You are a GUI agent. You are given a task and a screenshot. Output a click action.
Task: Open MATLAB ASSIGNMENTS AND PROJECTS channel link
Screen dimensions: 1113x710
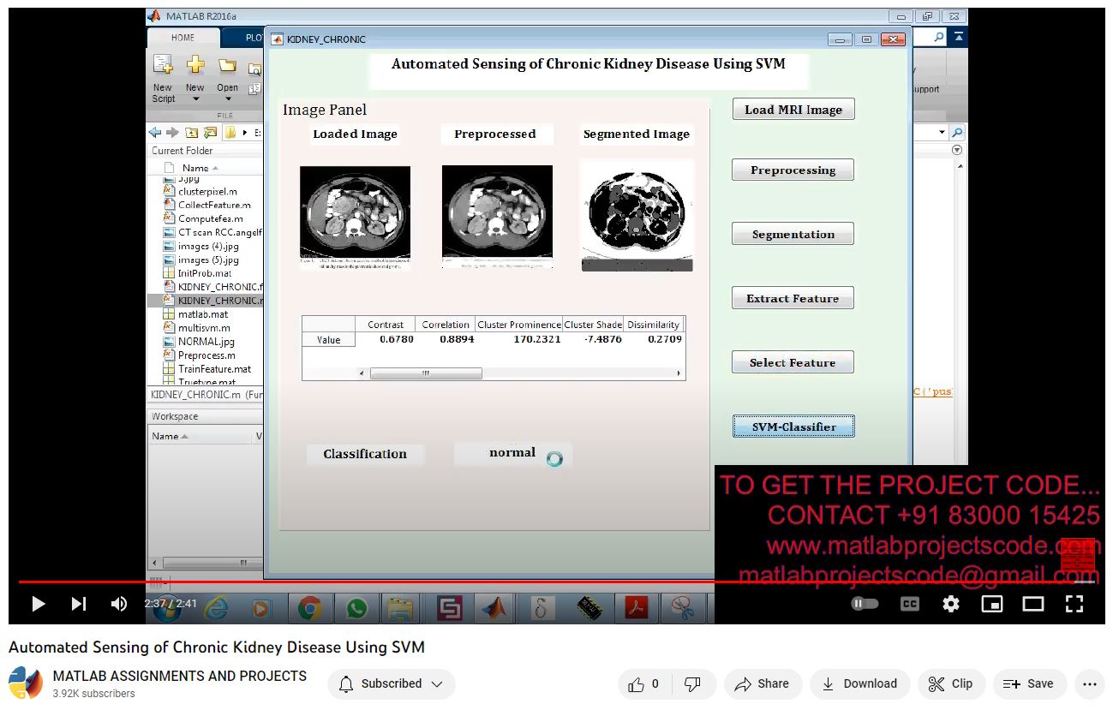pos(180,676)
